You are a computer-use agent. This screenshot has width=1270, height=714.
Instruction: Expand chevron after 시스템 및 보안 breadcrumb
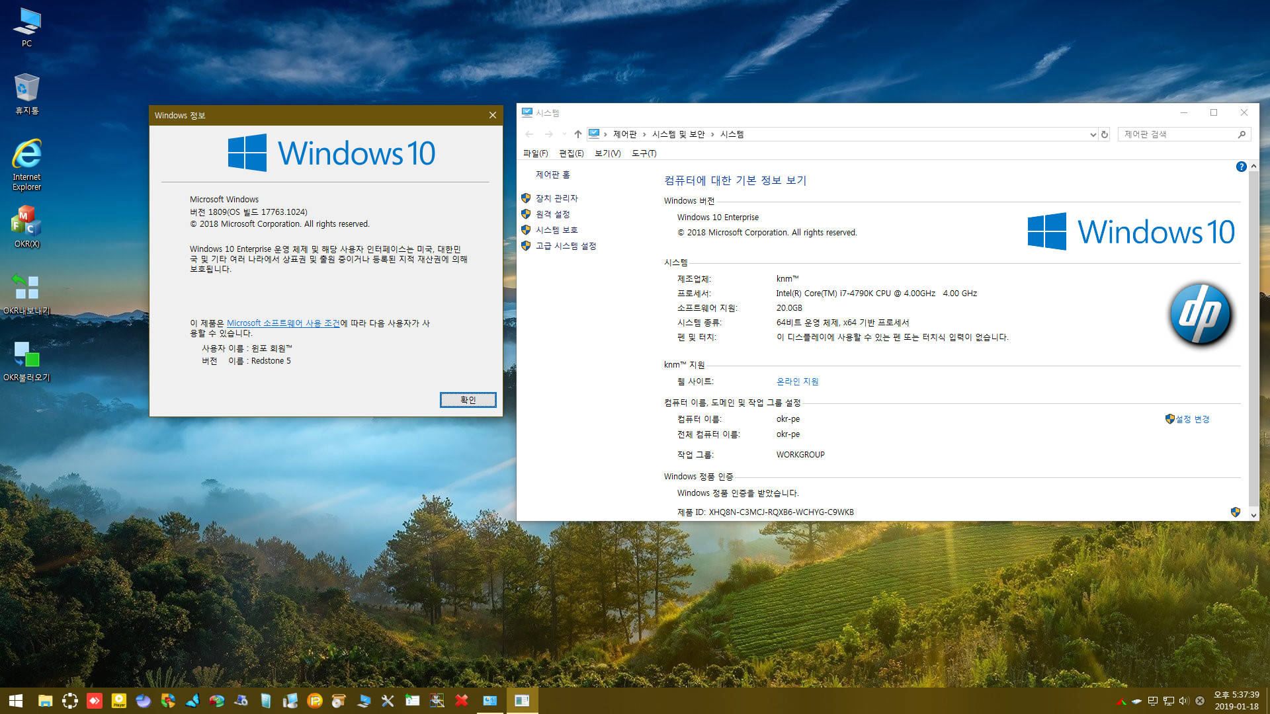click(712, 134)
